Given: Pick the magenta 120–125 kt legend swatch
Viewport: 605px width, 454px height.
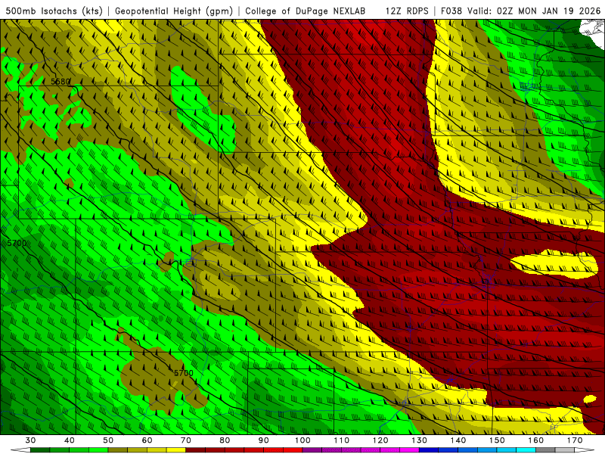Looking at the screenshot, I should pos(390,450).
